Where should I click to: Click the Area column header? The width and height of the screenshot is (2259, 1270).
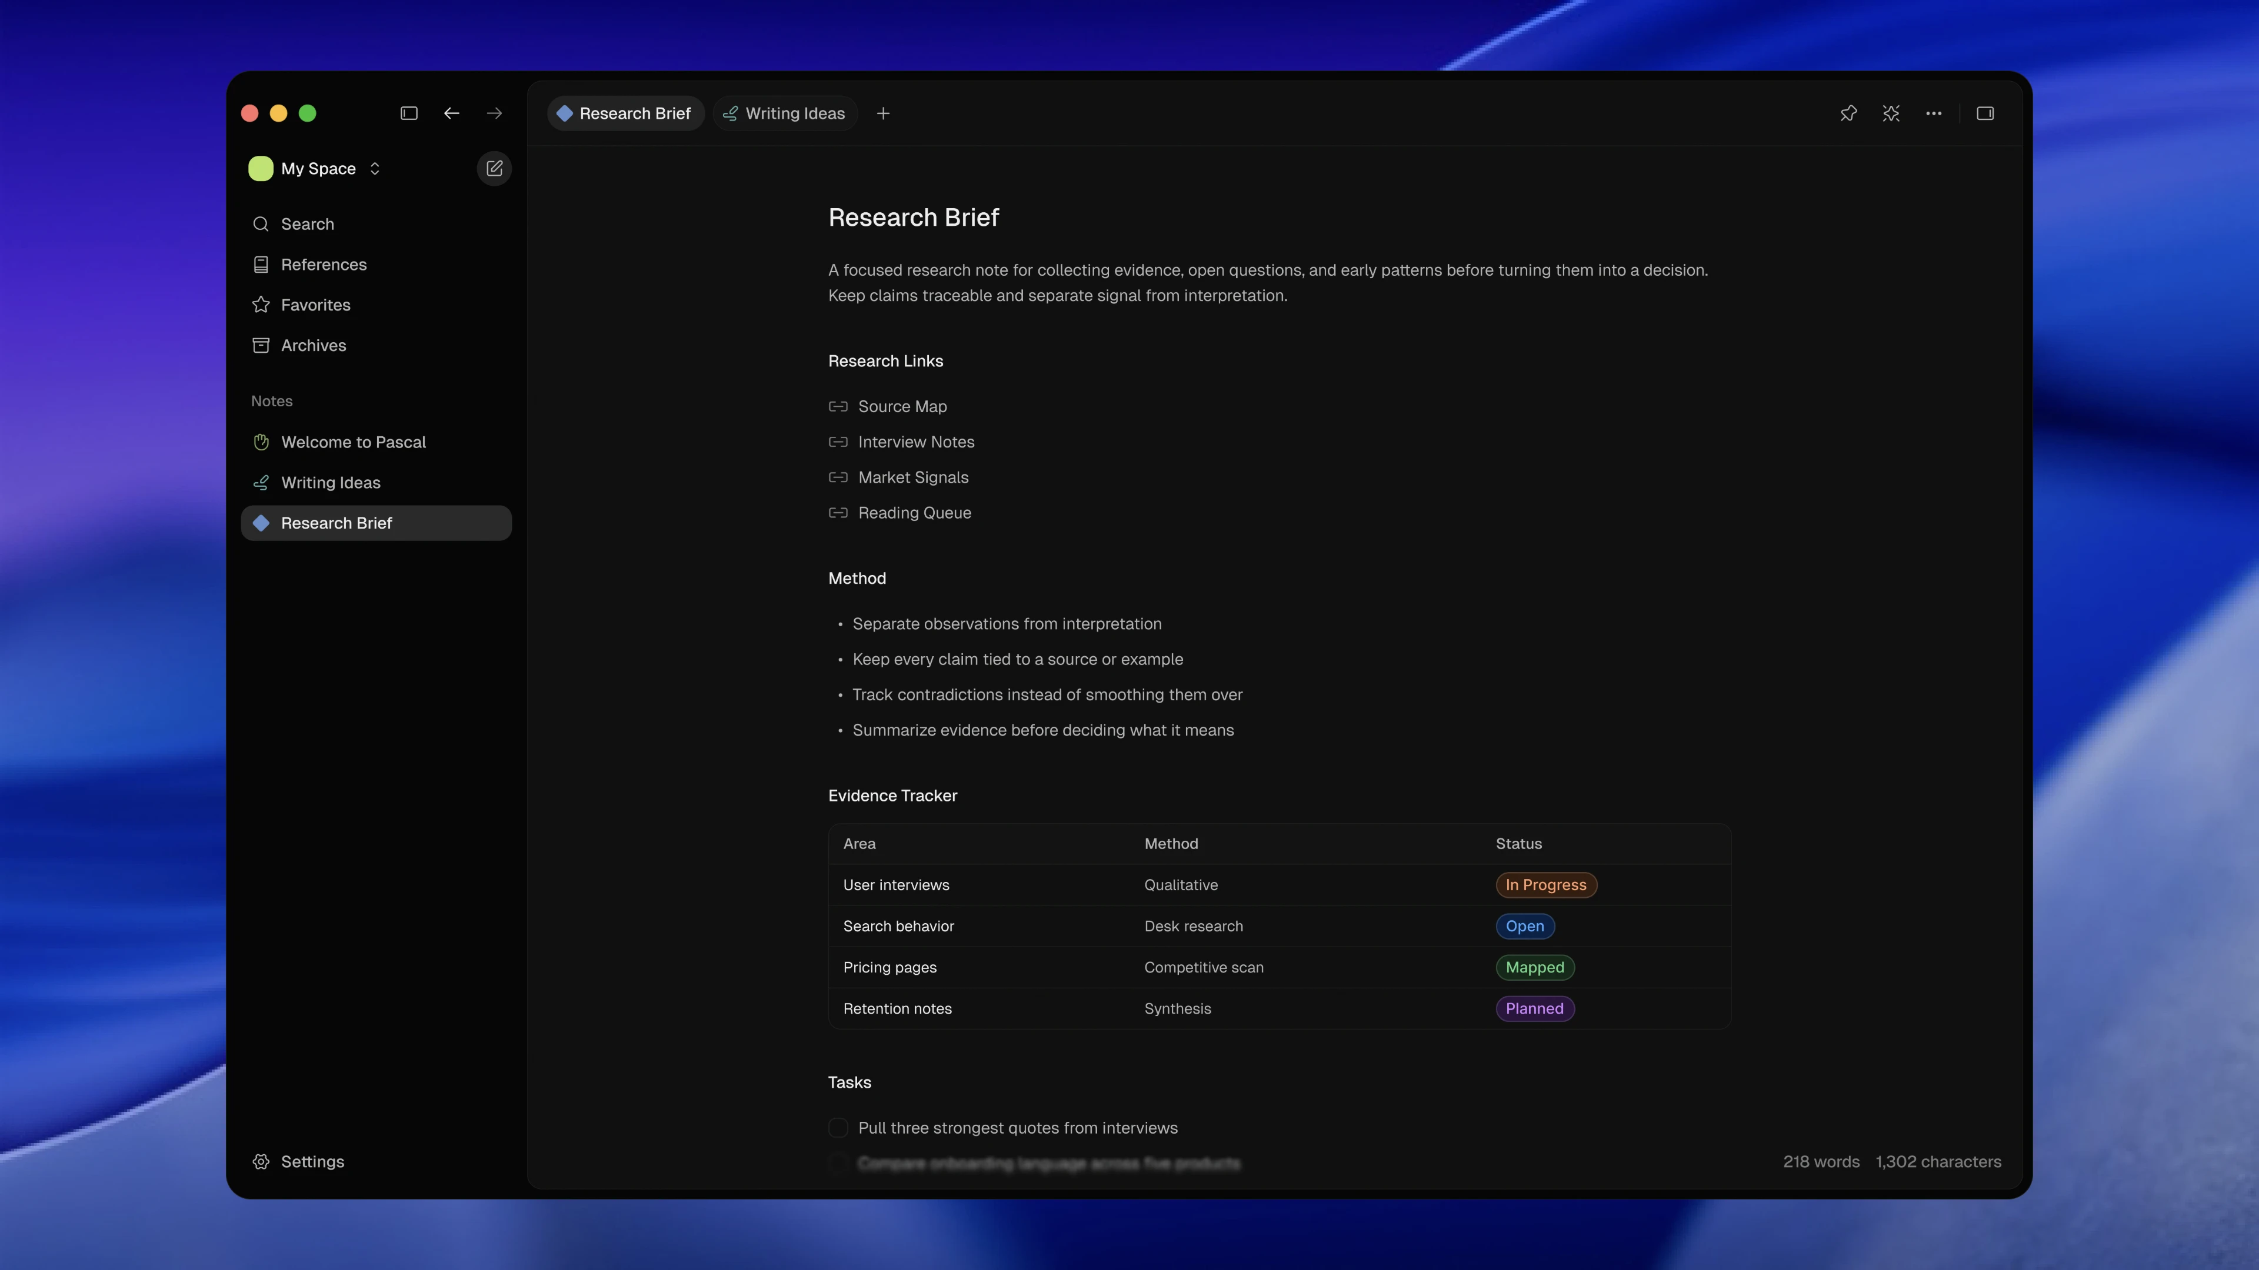859,844
